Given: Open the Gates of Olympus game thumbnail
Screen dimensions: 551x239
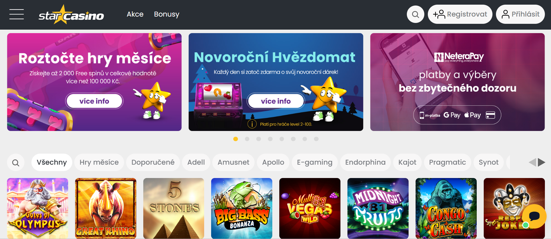Looking at the screenshot, I should 38,208.
